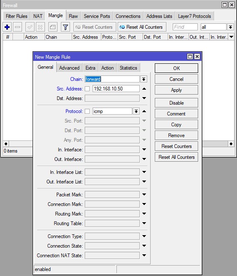Open the 'all' chain filter dropdown
Image resolution: width=237 pixels, height=276 pixels.
point(230,27)
